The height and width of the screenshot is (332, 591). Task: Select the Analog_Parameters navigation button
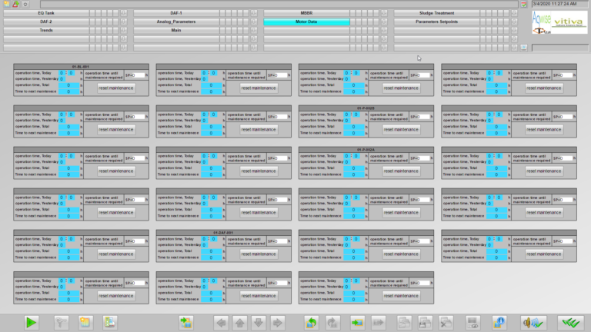176,22
